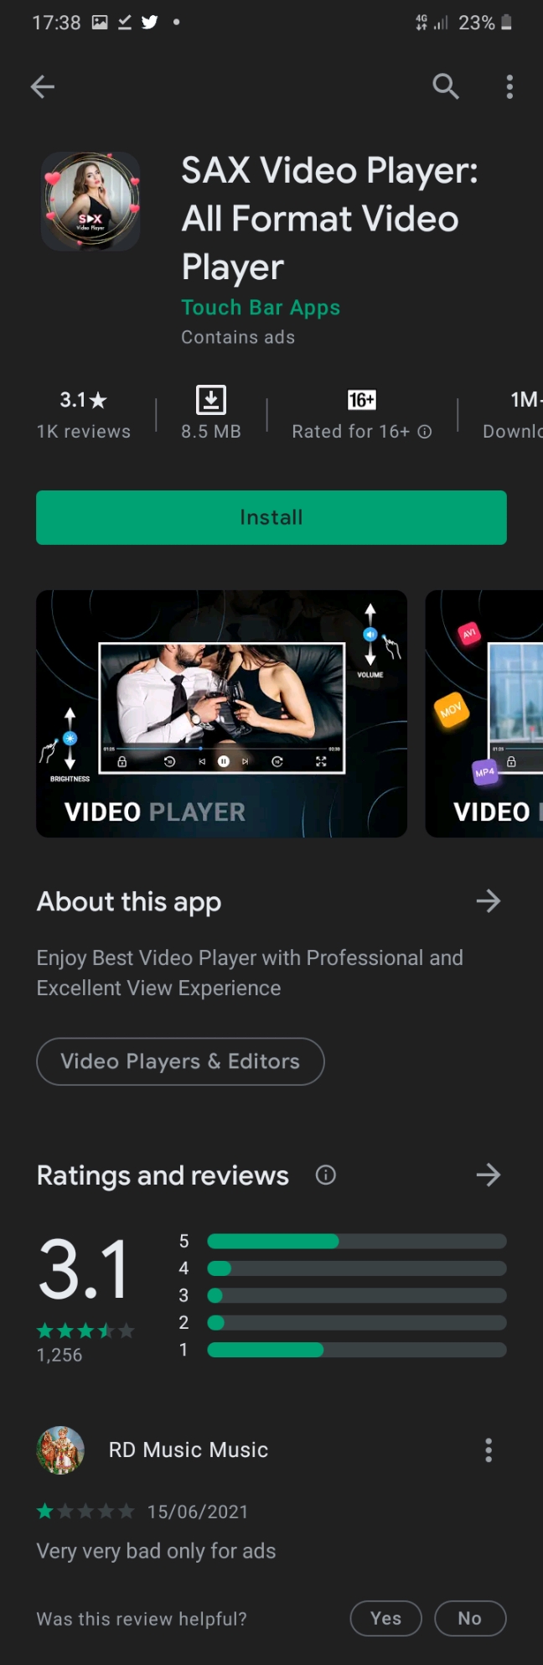Tap info icon beside Ratings and reviews
This screenshot has width=543, height=1665.
click(325, 1175)
